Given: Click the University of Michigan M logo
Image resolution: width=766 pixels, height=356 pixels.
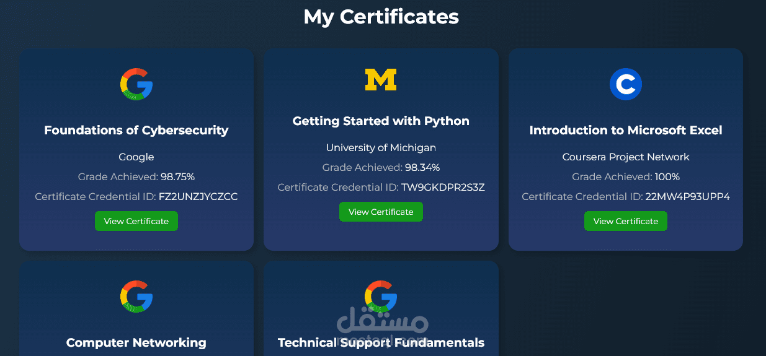Looking at the screenshot, I should 381,80.
